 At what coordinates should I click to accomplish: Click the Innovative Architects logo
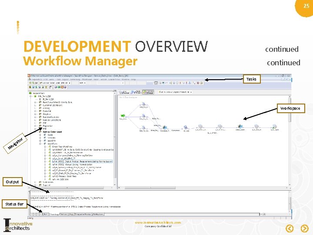(x=18, y=225)
